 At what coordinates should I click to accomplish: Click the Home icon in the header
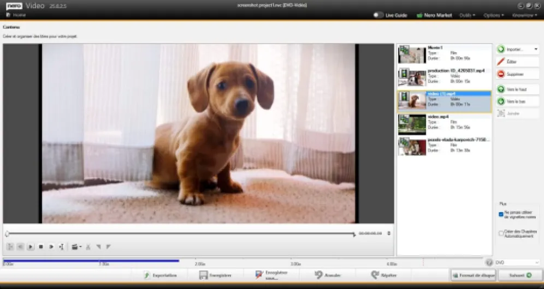coord(8,15)
